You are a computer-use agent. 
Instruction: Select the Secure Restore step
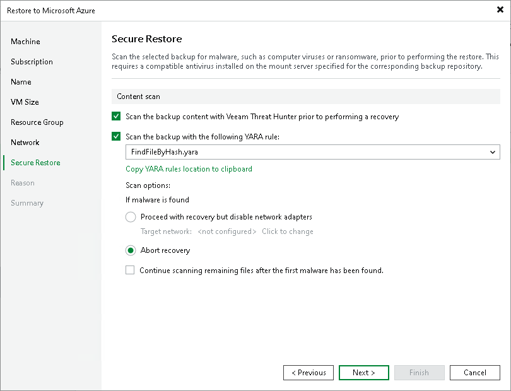(x=35, y=163)
